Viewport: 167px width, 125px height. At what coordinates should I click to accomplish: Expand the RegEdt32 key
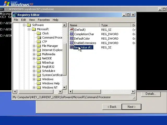point(34,67)
